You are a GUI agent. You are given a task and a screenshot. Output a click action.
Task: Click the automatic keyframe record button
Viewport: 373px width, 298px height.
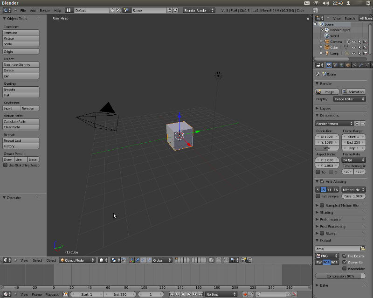(245, 294)
